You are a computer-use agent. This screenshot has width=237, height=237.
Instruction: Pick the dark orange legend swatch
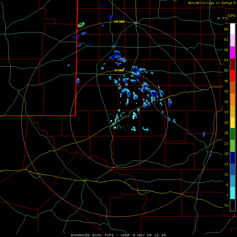233,88
